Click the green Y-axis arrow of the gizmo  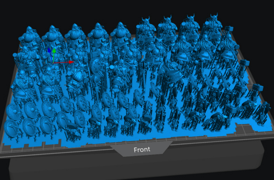click(54, 51)
